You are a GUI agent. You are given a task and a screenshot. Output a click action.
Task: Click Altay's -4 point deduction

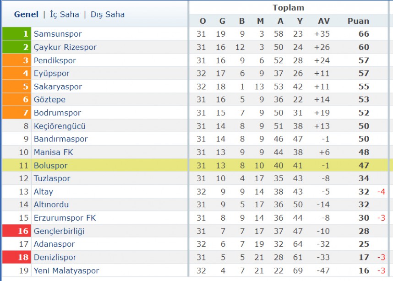point(381,192)
